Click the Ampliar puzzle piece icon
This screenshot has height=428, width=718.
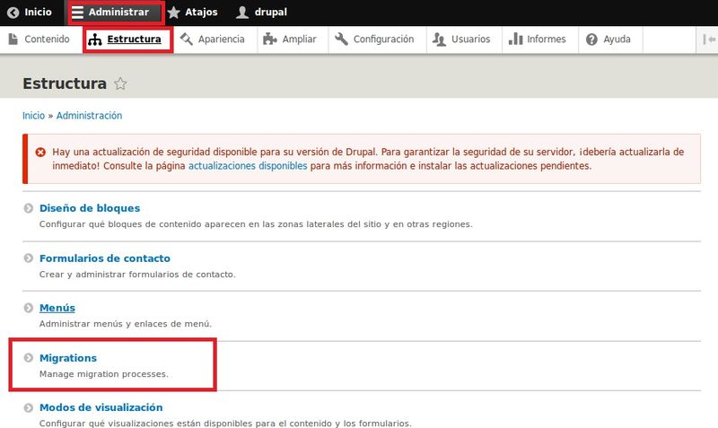pyautogui.click(x=270, y=39)
